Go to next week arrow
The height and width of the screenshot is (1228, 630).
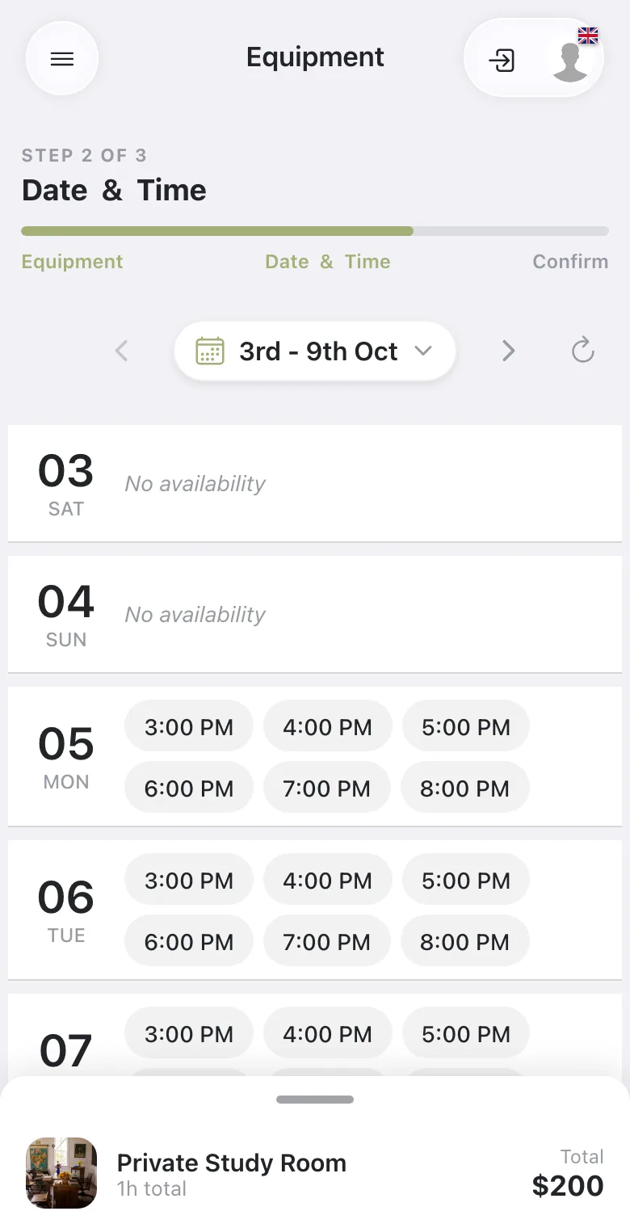[x=508, y=351]
